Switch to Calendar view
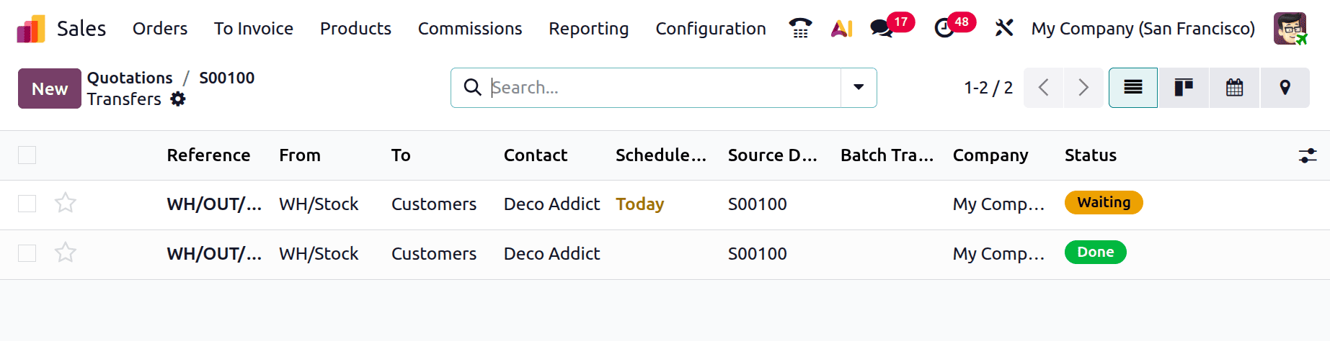This screenshot has width=1330, height=341. (x=1234, y=88)
